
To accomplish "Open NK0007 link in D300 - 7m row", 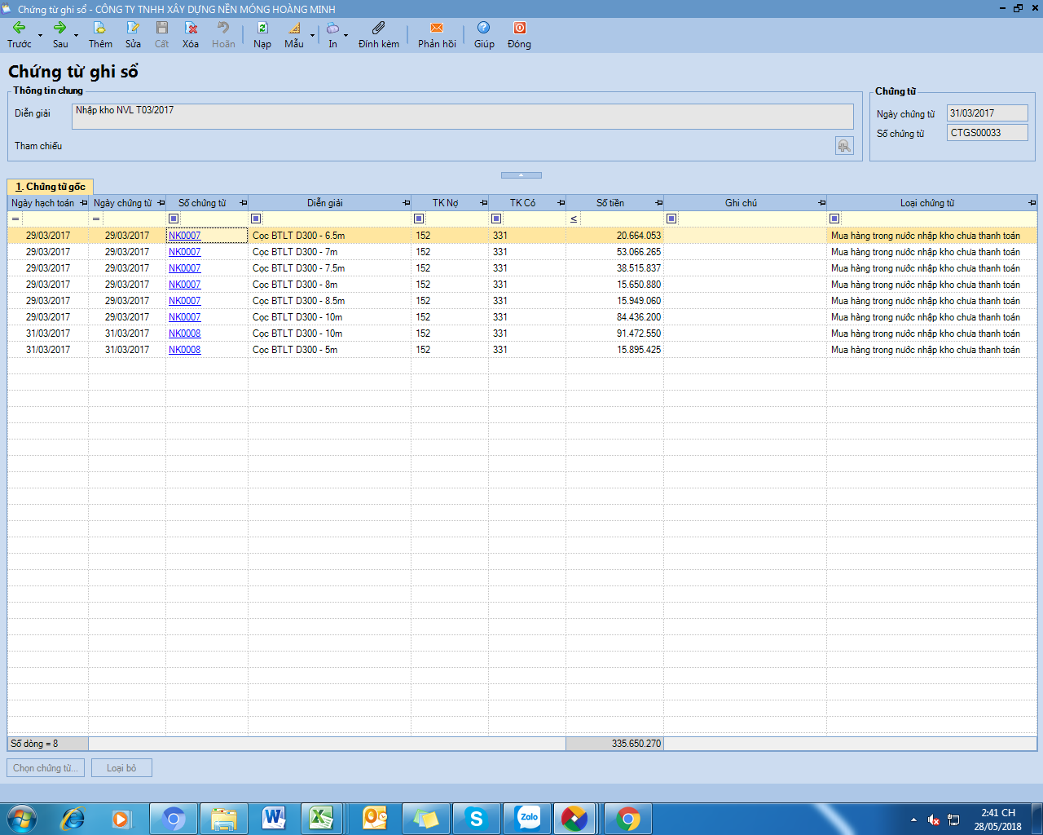I will click(x=185, y=252).
